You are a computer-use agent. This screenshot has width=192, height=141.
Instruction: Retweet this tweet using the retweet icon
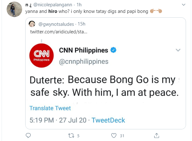tap(71, 136)
